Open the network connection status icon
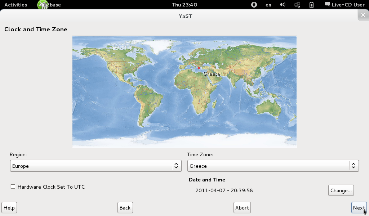Viewport: 369px width, 216px height. tap(297, 5)
